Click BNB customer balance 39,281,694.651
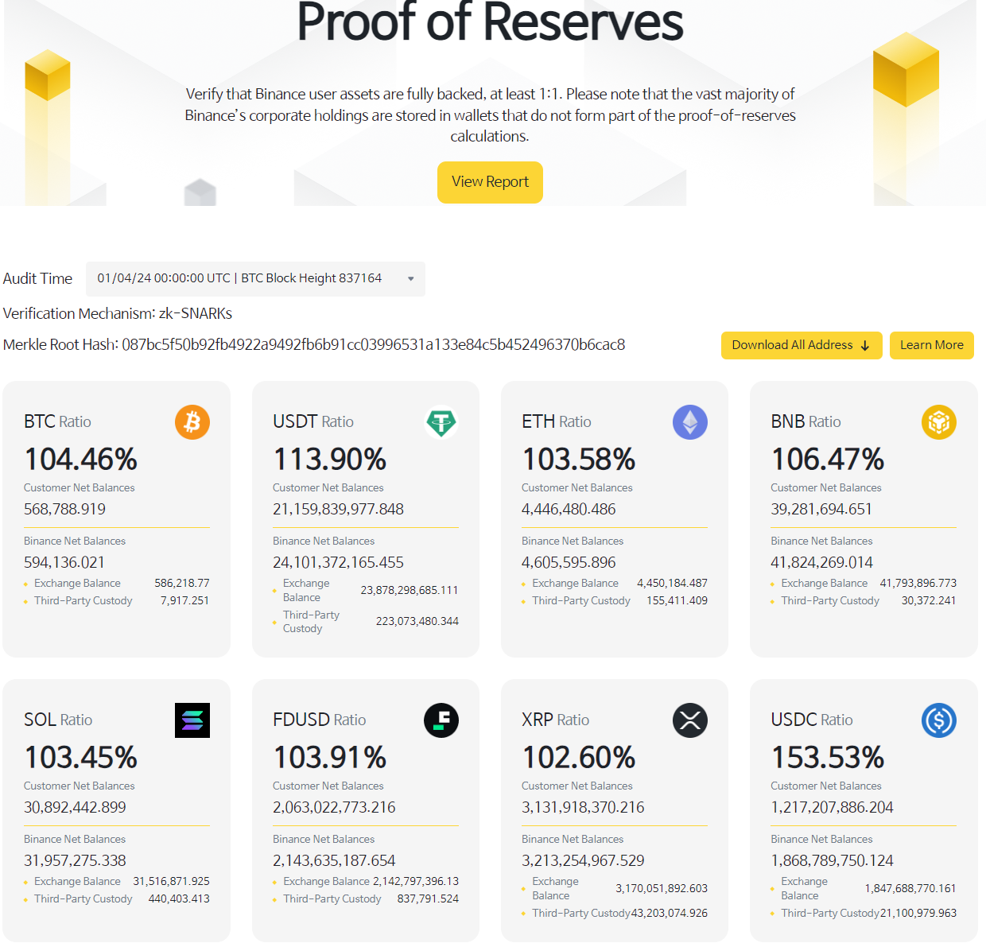 821,509
